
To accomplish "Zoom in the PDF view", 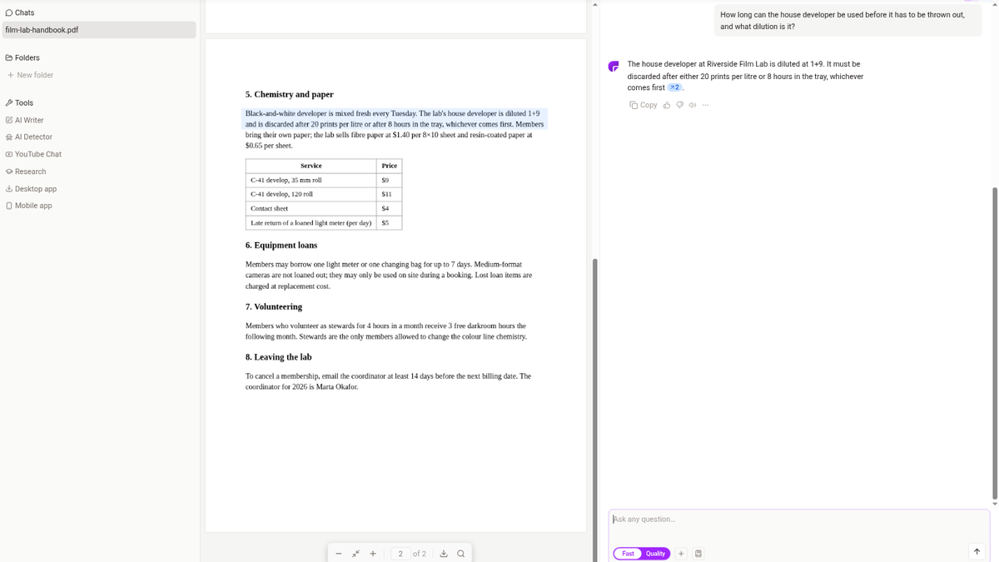I will point(372,554).
